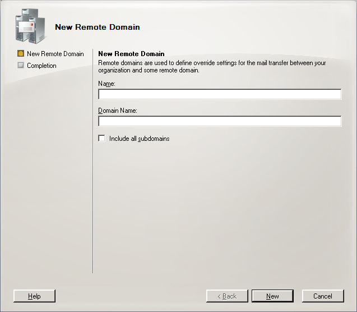Click the large New Remote Domain header title
This screenshot has width=357, height=312.
coord(98,27)
